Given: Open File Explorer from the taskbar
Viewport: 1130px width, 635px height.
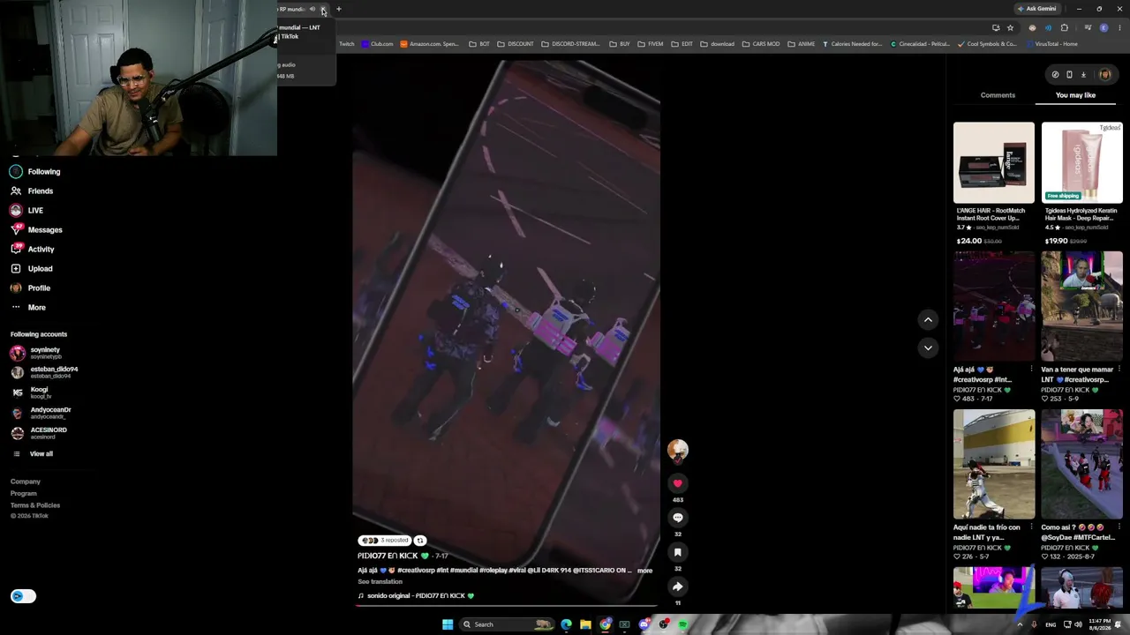Looking at the screenshot, I should 585,624.
